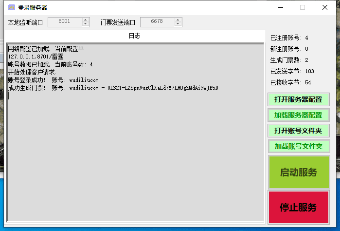Click the 已接收字节: 54 statistic

point(290,82)
